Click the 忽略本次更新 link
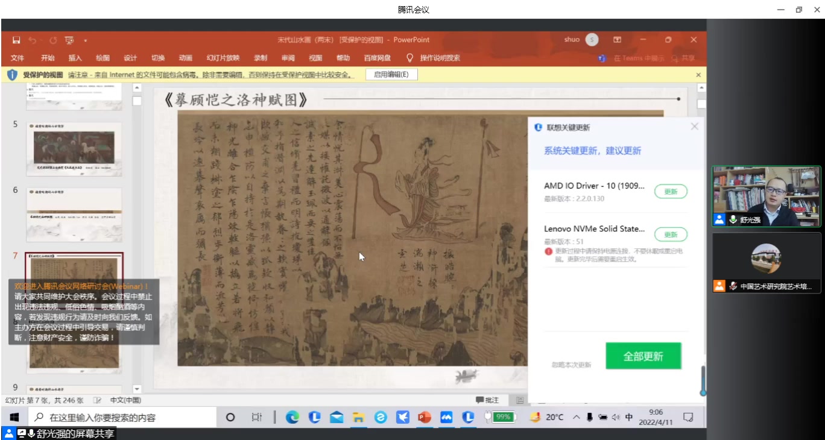The width and height of the screenshot is (825, 440). click(571, 365)
